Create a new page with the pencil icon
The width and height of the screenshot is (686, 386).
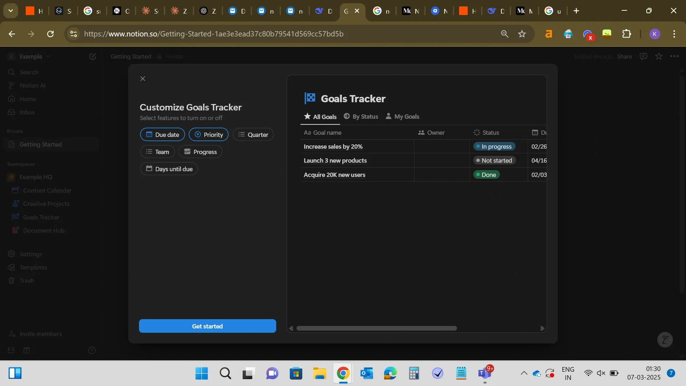pos(93,56)
